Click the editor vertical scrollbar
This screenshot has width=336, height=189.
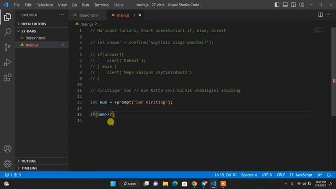(334, 72)
